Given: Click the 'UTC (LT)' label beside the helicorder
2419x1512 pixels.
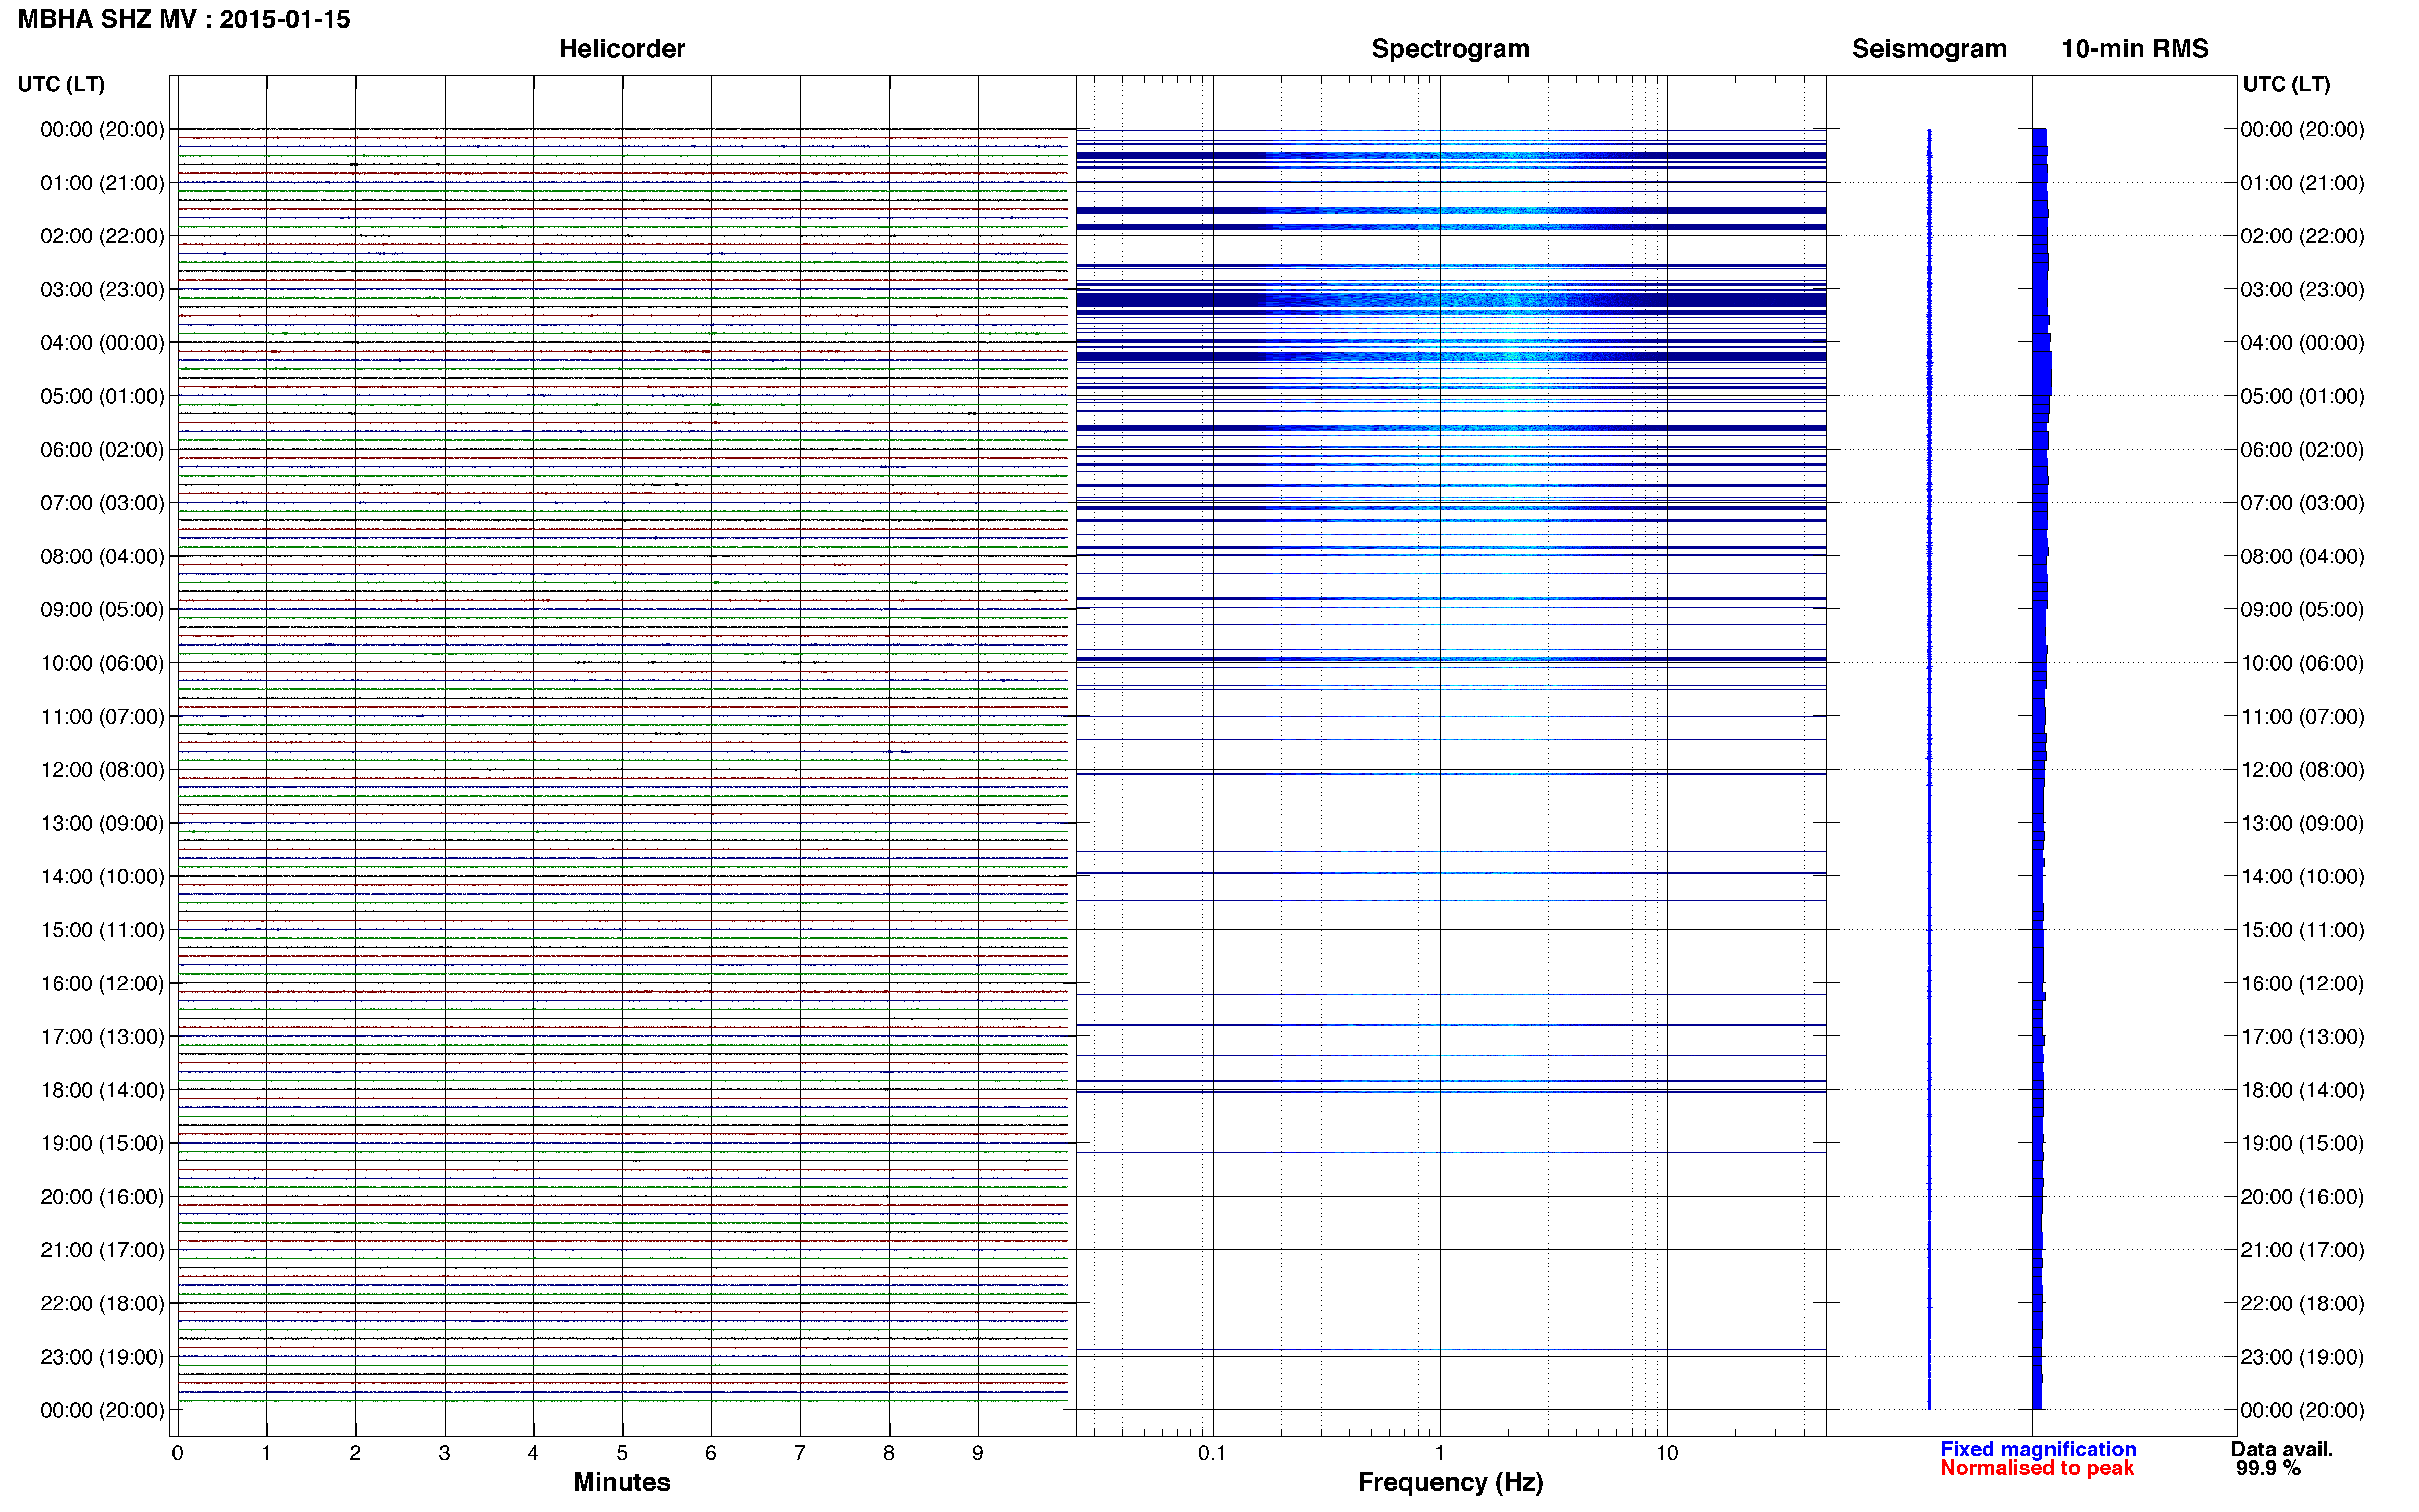Looking at the screenshot, I should pos(61,84).
